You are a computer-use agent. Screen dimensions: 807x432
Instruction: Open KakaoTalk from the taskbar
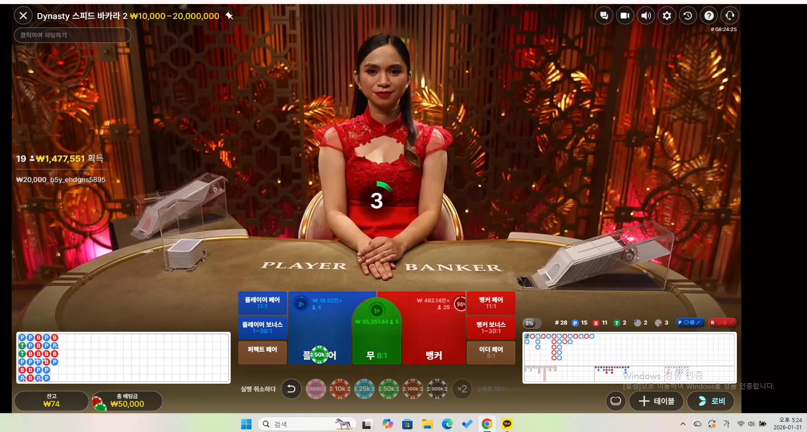pos(507,424)
